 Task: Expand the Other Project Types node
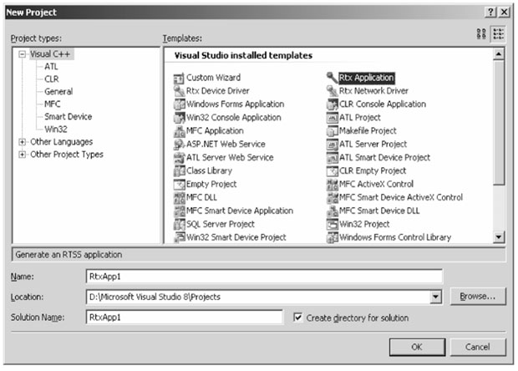tap(22, 155)
